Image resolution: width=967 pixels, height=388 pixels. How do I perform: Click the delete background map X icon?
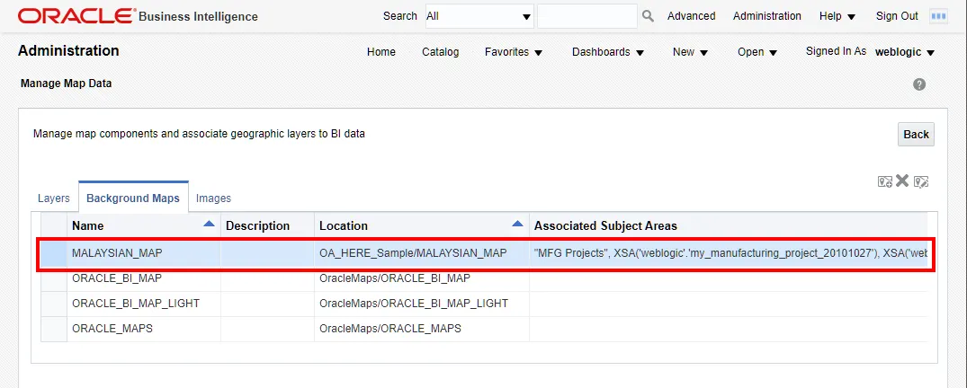[902, 181]
